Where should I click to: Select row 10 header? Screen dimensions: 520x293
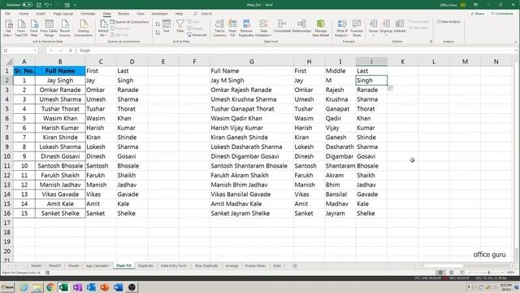click(7, 156)
